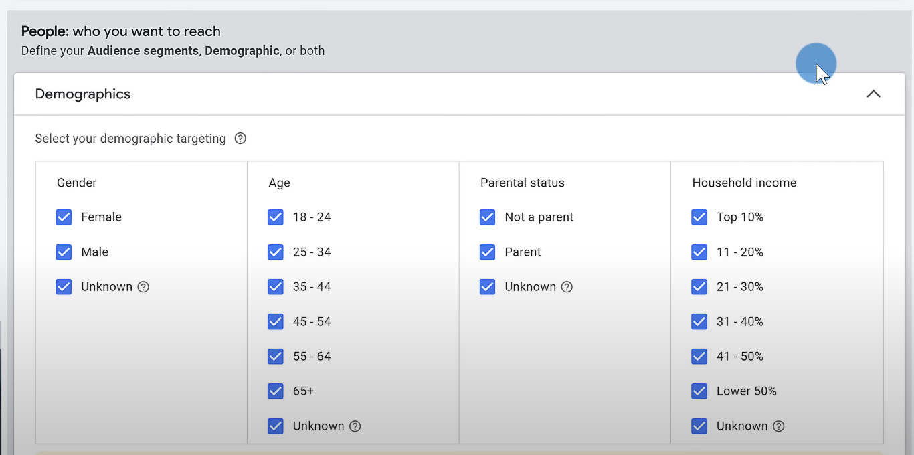
Task: Click help icon beside Gender Unknown
Action: [143, 286]
